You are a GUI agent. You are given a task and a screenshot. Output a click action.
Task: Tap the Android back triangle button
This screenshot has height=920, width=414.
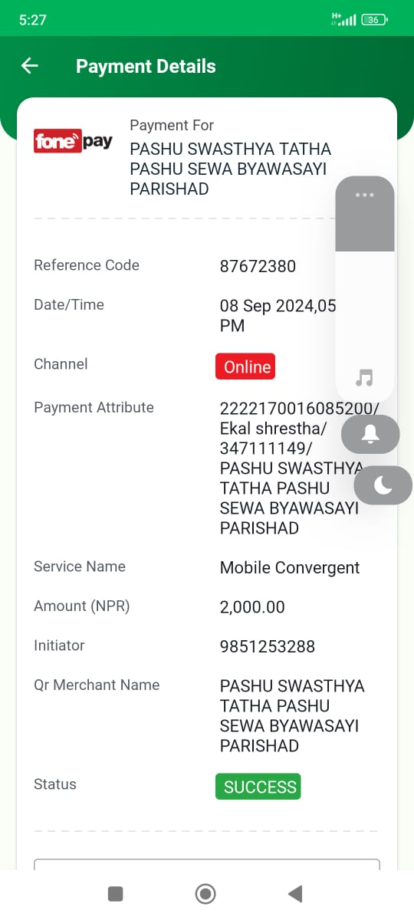pos(295,893)
